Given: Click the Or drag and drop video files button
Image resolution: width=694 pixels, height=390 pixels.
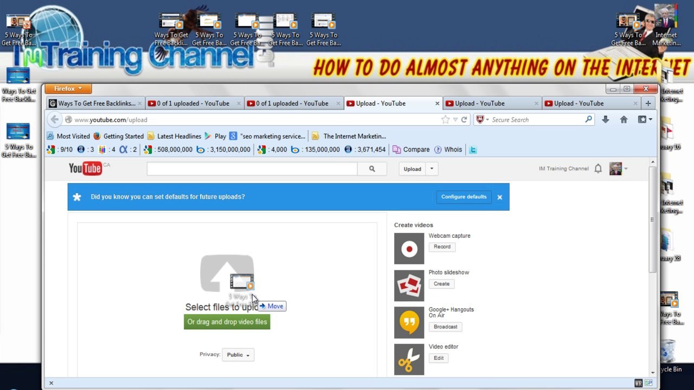Looking at the screenshot, I should [227, 322].
